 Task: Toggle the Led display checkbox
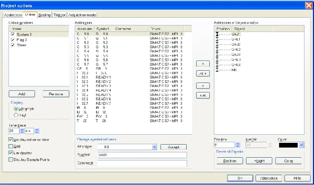click(10, 153)
